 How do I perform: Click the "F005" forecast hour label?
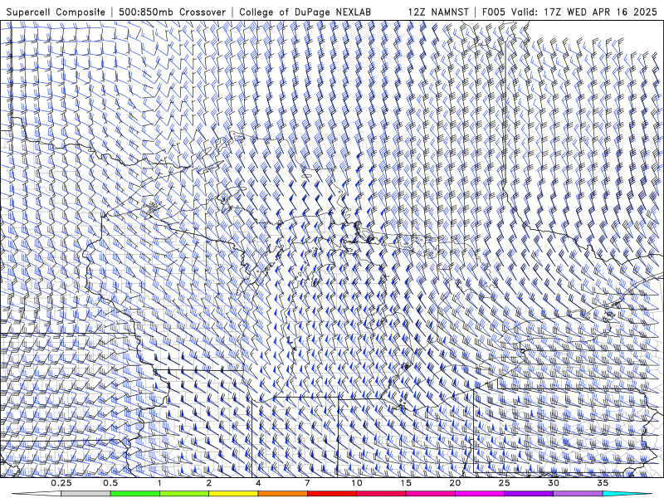[494, 12]
